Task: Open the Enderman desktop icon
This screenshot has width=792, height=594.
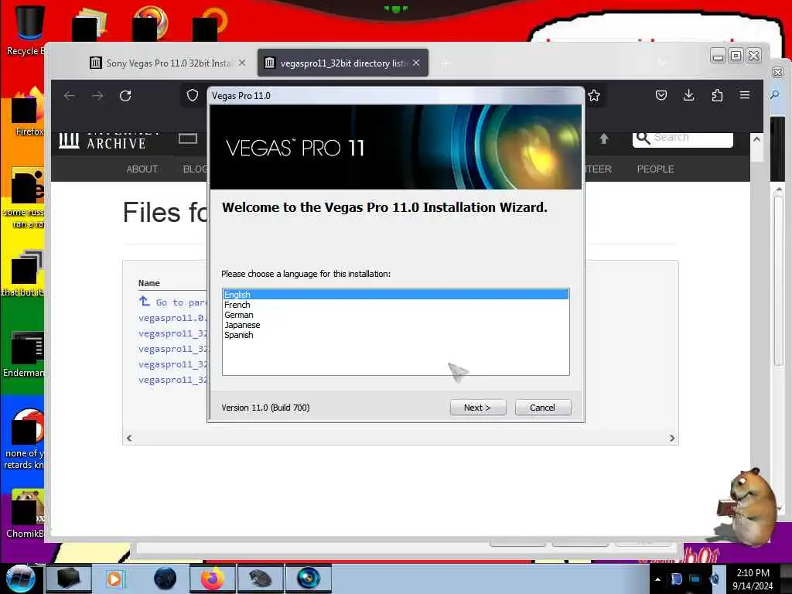Action: click(x=25, y=354)
